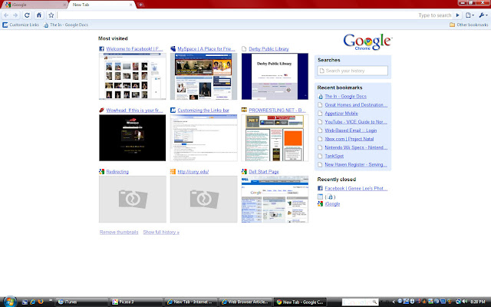Open YouTube - VICE Guide bookmark

(x=356, y=122)
